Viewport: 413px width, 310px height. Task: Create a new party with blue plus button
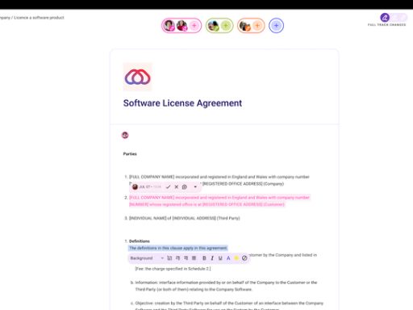pos(276,26)
